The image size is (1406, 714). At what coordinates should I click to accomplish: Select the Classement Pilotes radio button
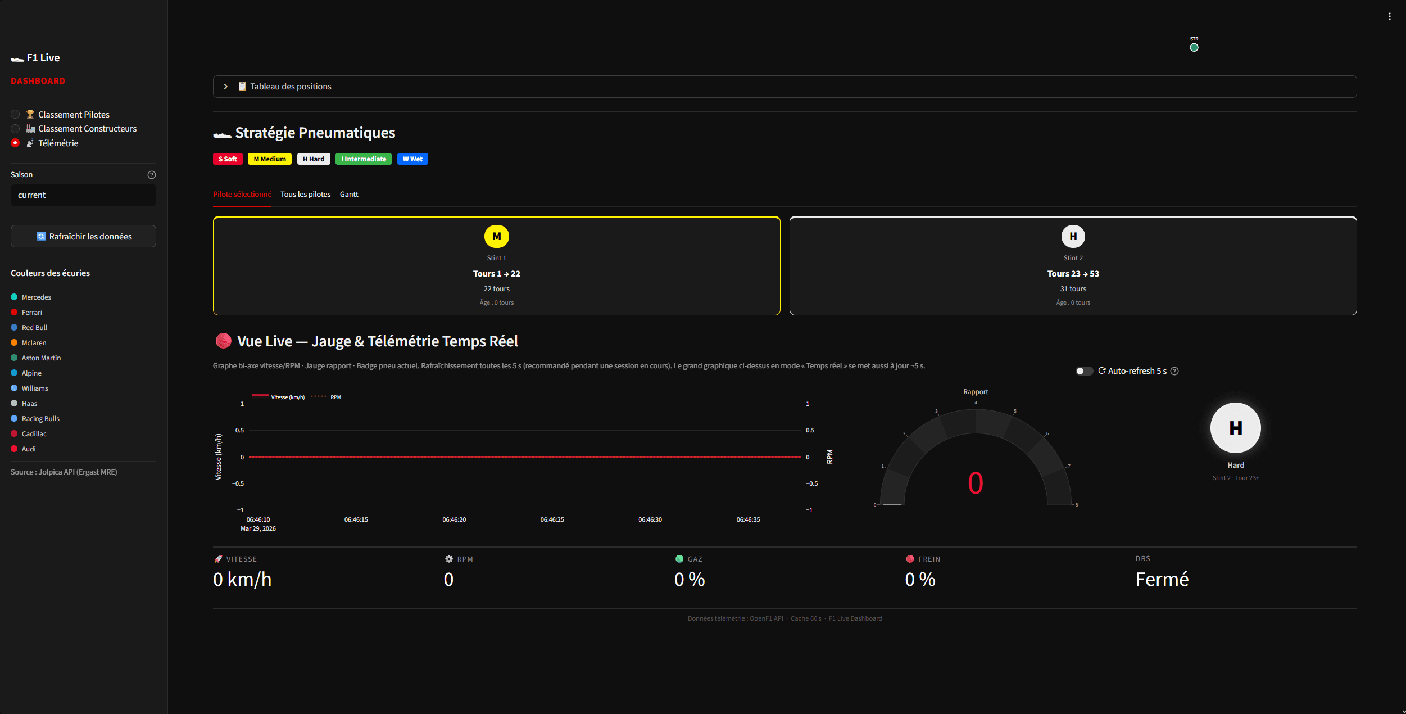(15, 114)
